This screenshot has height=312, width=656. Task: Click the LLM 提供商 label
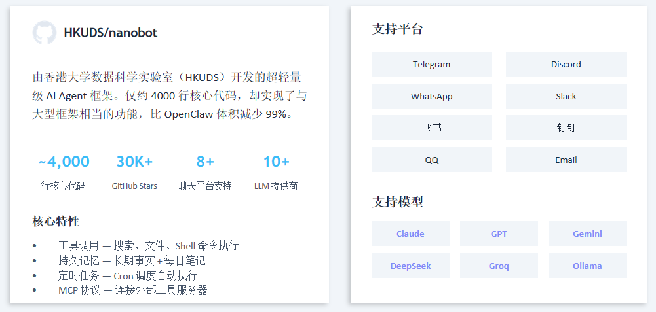276,186
